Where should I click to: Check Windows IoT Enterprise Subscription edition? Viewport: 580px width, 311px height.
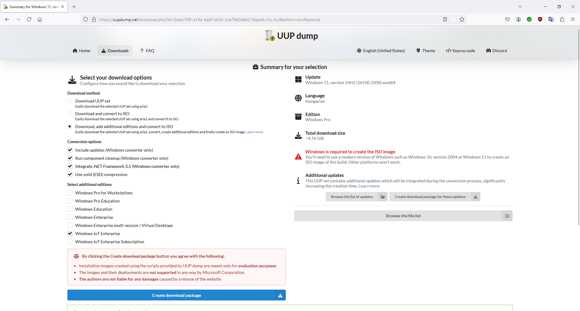[70, 242]
